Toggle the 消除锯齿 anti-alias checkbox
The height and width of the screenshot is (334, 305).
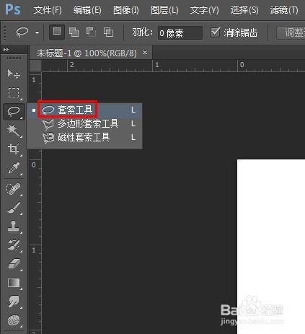(215, 32)
